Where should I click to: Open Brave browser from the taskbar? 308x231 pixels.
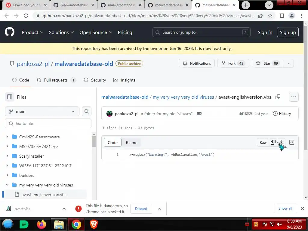[94, 224]
